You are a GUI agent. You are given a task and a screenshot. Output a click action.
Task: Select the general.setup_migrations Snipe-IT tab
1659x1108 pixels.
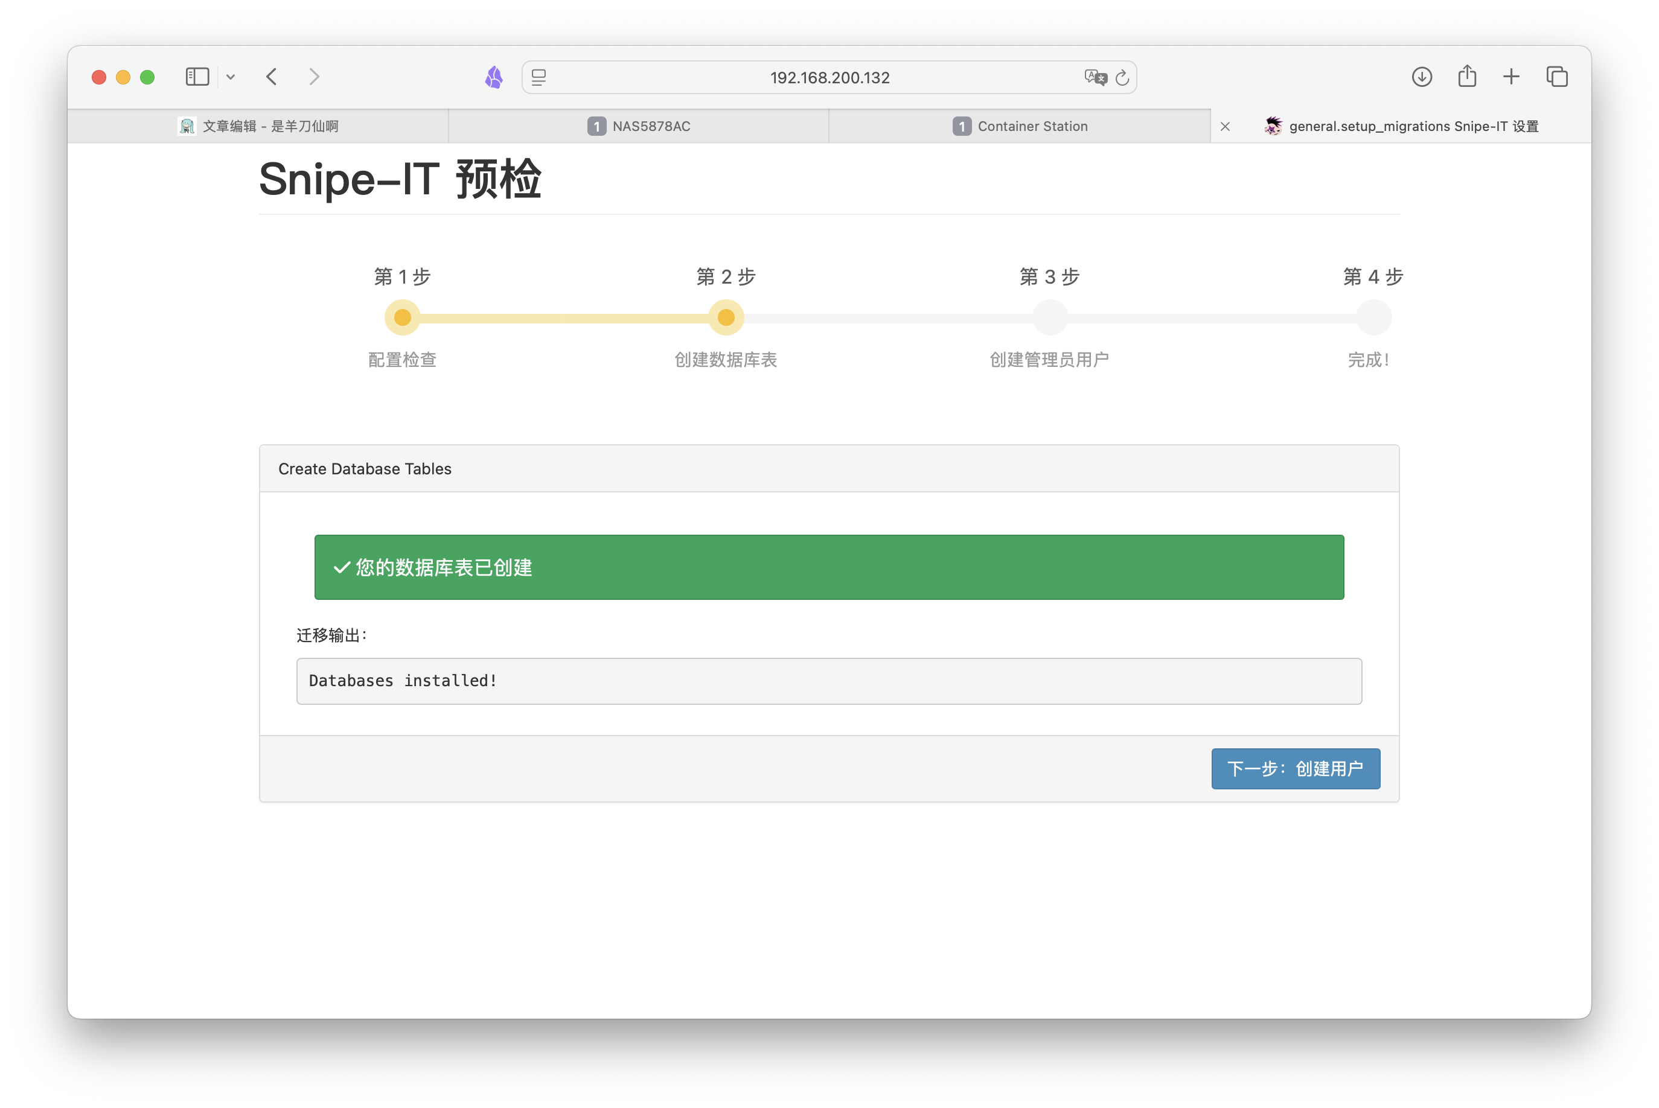tap(1401, 126)
